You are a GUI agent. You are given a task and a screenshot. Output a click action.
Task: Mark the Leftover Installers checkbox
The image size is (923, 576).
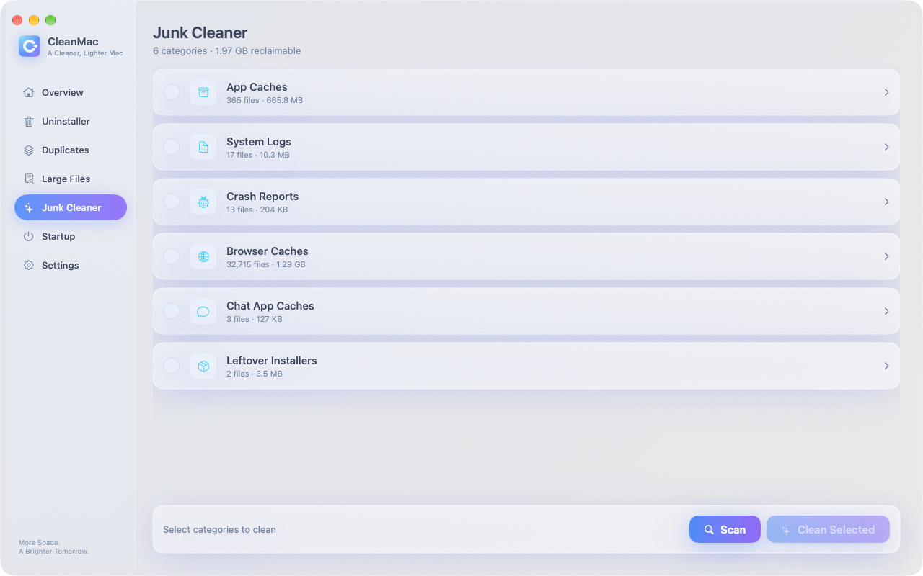coord(172,366)
